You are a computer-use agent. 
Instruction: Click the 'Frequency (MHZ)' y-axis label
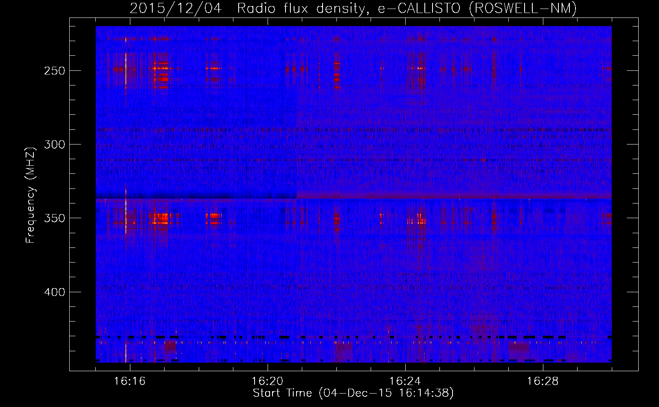(x=31, y=195)
